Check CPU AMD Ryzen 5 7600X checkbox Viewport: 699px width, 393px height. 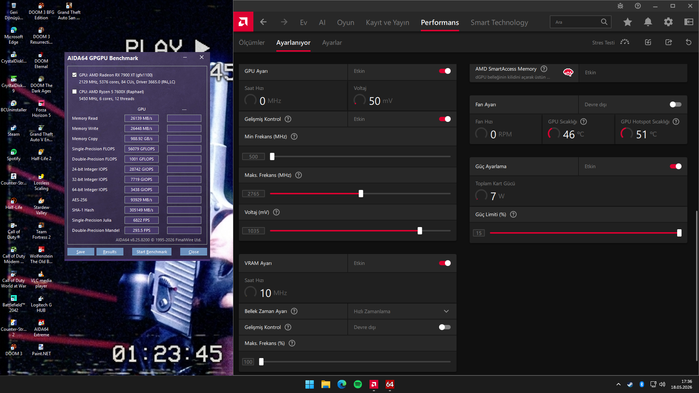pyautogui.click(x=75, y=92)
